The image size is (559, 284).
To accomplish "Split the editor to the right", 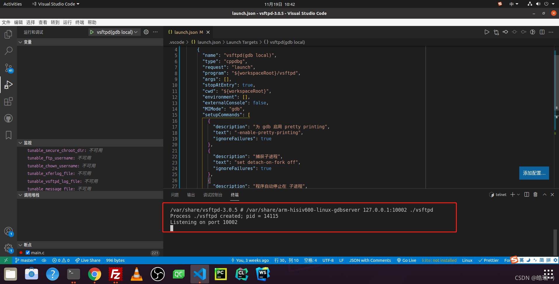I will [x=542, y=32].
